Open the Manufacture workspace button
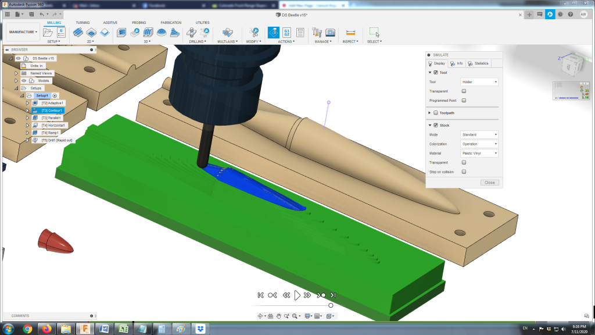595x335 pixels. coord(23,32)
